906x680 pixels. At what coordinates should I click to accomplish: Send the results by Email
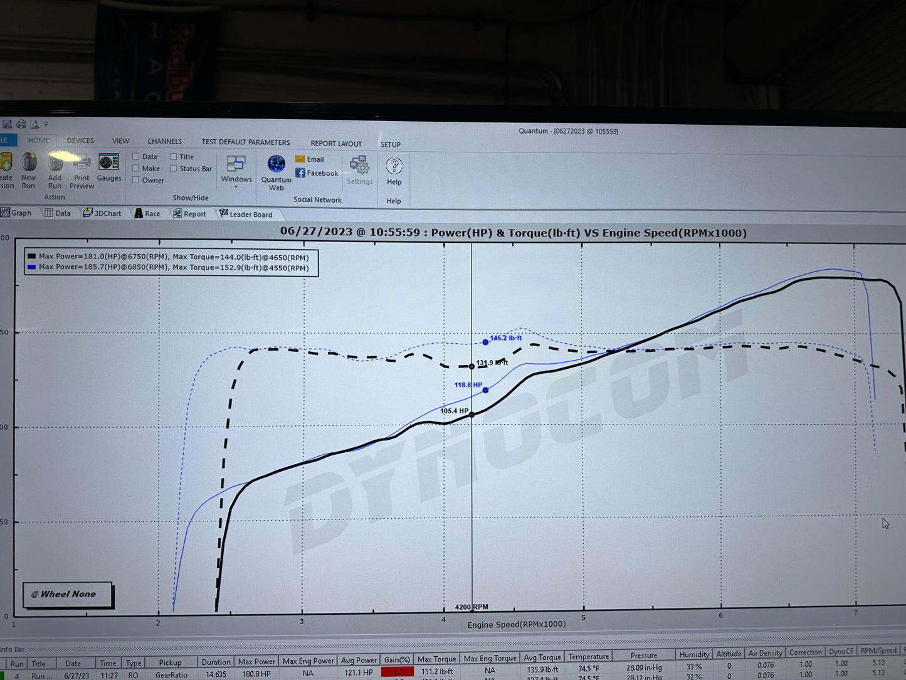(310, 159)
